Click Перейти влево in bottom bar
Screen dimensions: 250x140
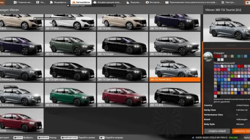(x=78, y=138)
